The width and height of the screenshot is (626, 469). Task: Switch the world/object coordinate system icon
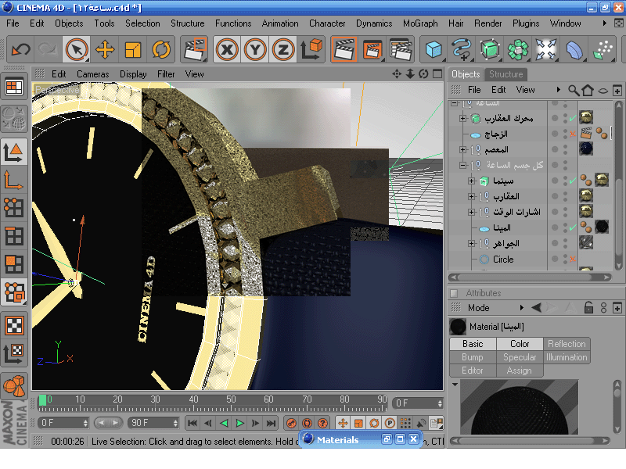(311, 50)
